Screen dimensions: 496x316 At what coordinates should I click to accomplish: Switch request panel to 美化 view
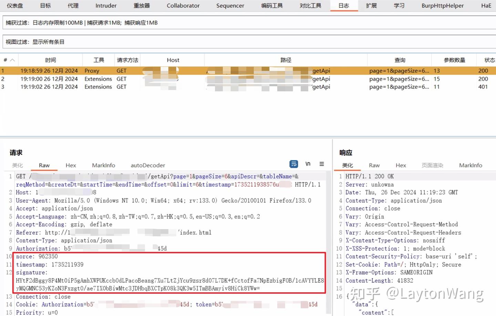[x=18, y=165]
